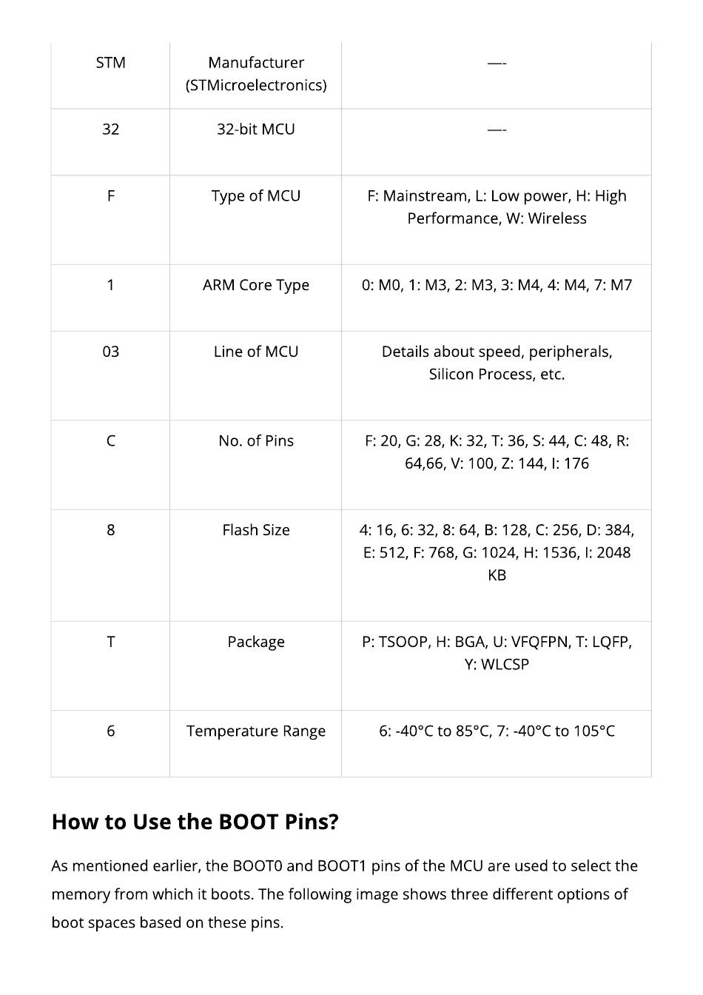Click the 'F: Mainstream, L: Low power' description
The image size is (703, 995).
(497, 207)
